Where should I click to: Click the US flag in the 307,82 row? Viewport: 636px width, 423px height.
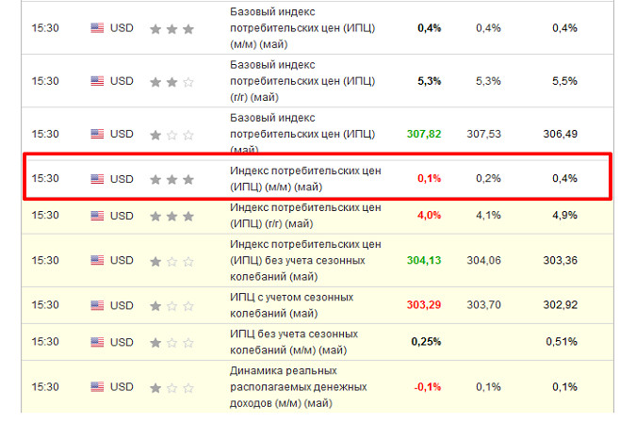pyautogui.click(x=97, y=134)
